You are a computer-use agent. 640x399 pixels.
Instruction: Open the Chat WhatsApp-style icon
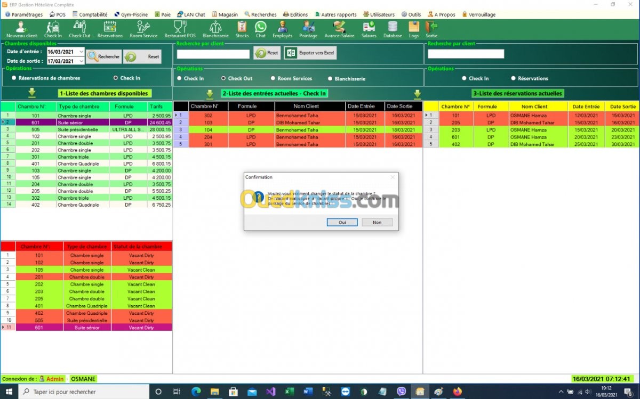[260, 29]
